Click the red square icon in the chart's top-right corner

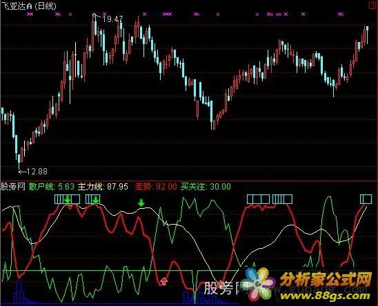tap(373, 6)
